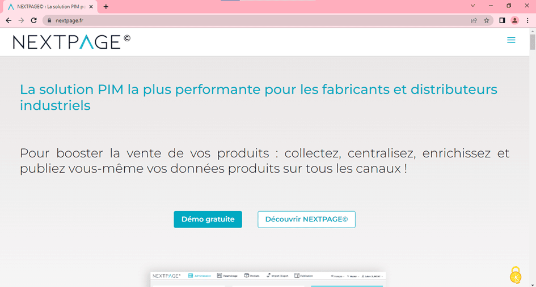Toggle the browser side panel

point(502,20)
